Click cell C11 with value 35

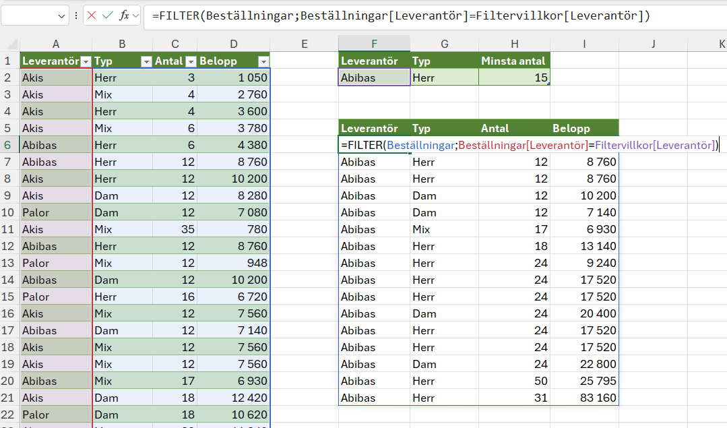coord(175,229)
